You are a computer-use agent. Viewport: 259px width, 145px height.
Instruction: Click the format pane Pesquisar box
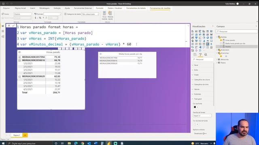coord(203,60)
